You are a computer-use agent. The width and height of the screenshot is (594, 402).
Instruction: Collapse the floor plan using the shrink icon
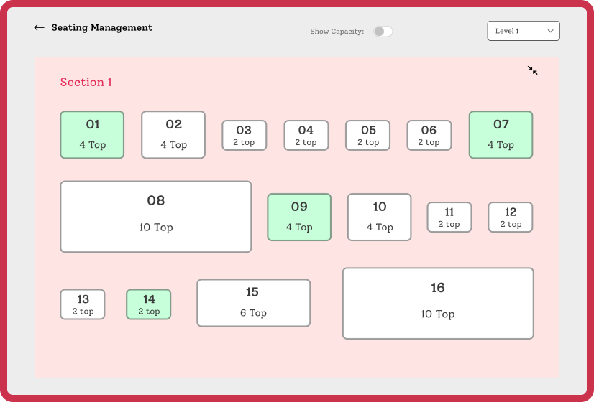pyautogui.click(x=532, y=70)
